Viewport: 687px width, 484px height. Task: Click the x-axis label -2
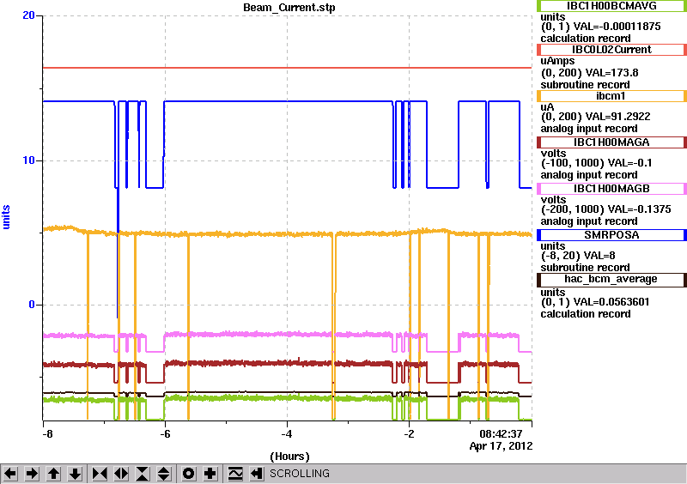pos(409,434)
